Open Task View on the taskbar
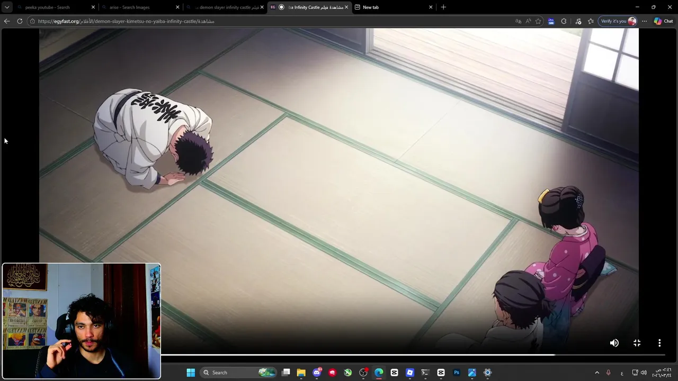 click(x=286, y=373)
